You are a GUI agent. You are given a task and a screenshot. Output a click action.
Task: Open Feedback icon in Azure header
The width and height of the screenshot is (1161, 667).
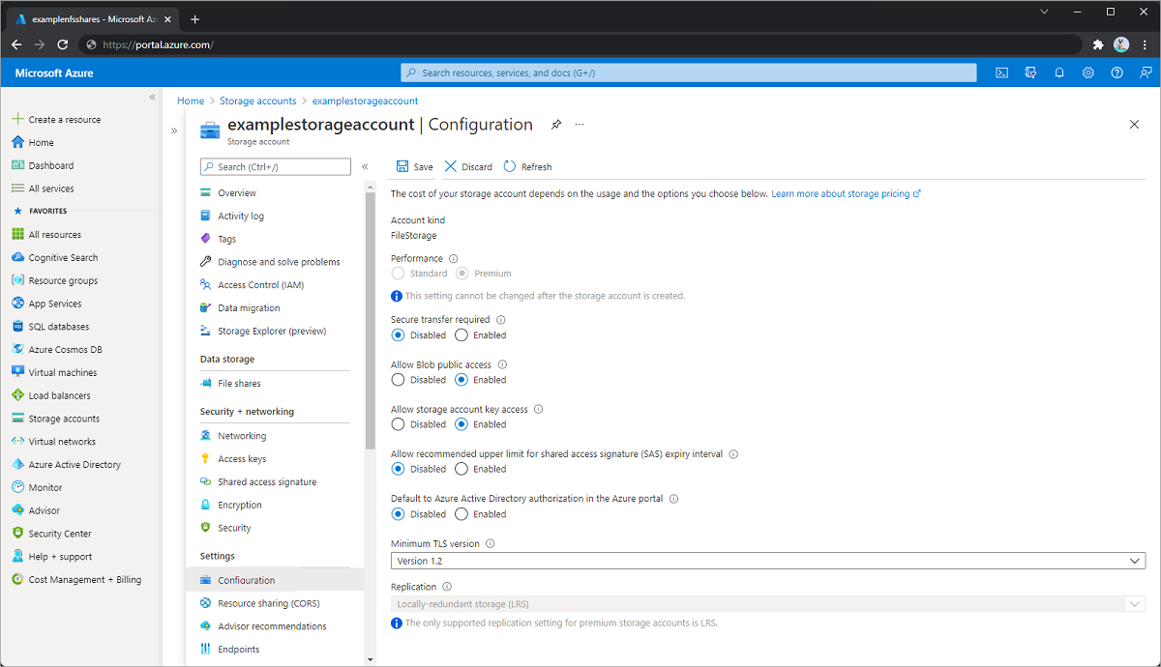(x=1146, y=72)
